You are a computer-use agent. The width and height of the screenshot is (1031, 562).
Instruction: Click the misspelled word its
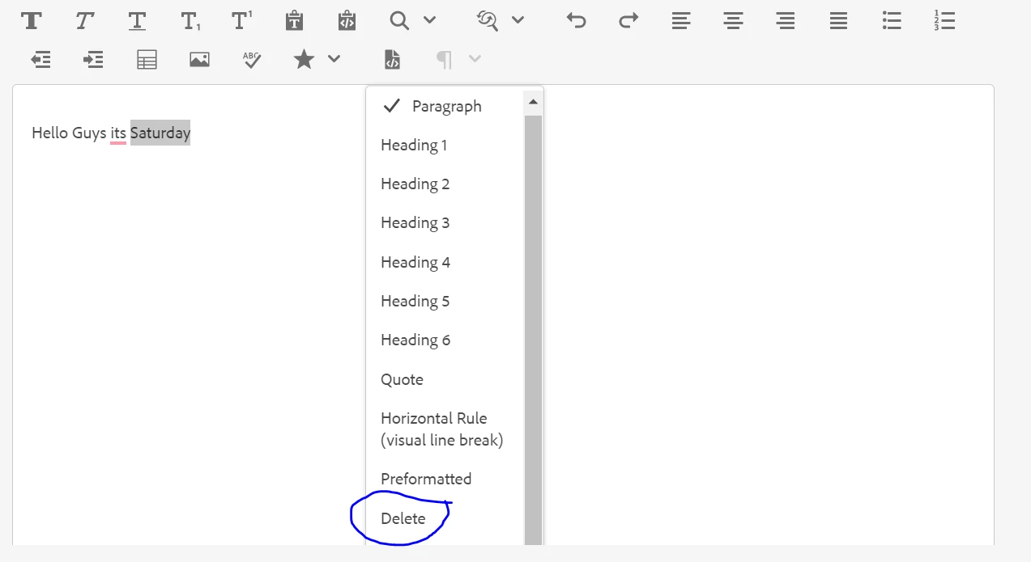click(x=118, y=133)
